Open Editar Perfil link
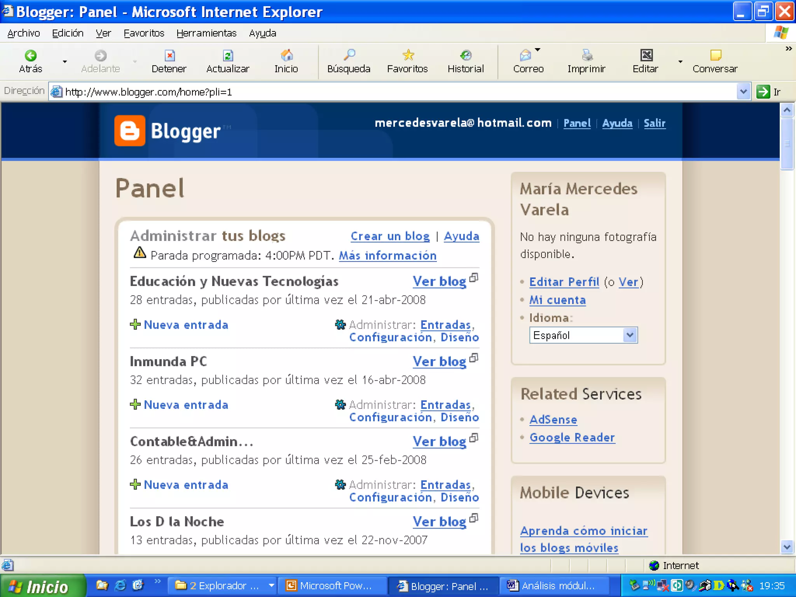This screenshot has width=796, height=597. pos(564,282)
